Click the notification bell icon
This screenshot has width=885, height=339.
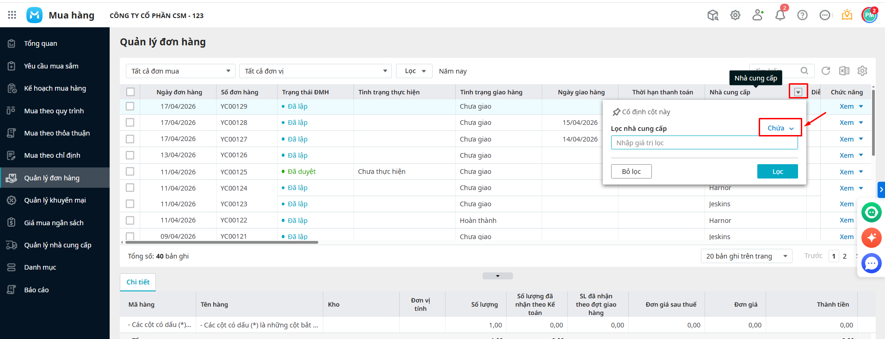(780, 15)
